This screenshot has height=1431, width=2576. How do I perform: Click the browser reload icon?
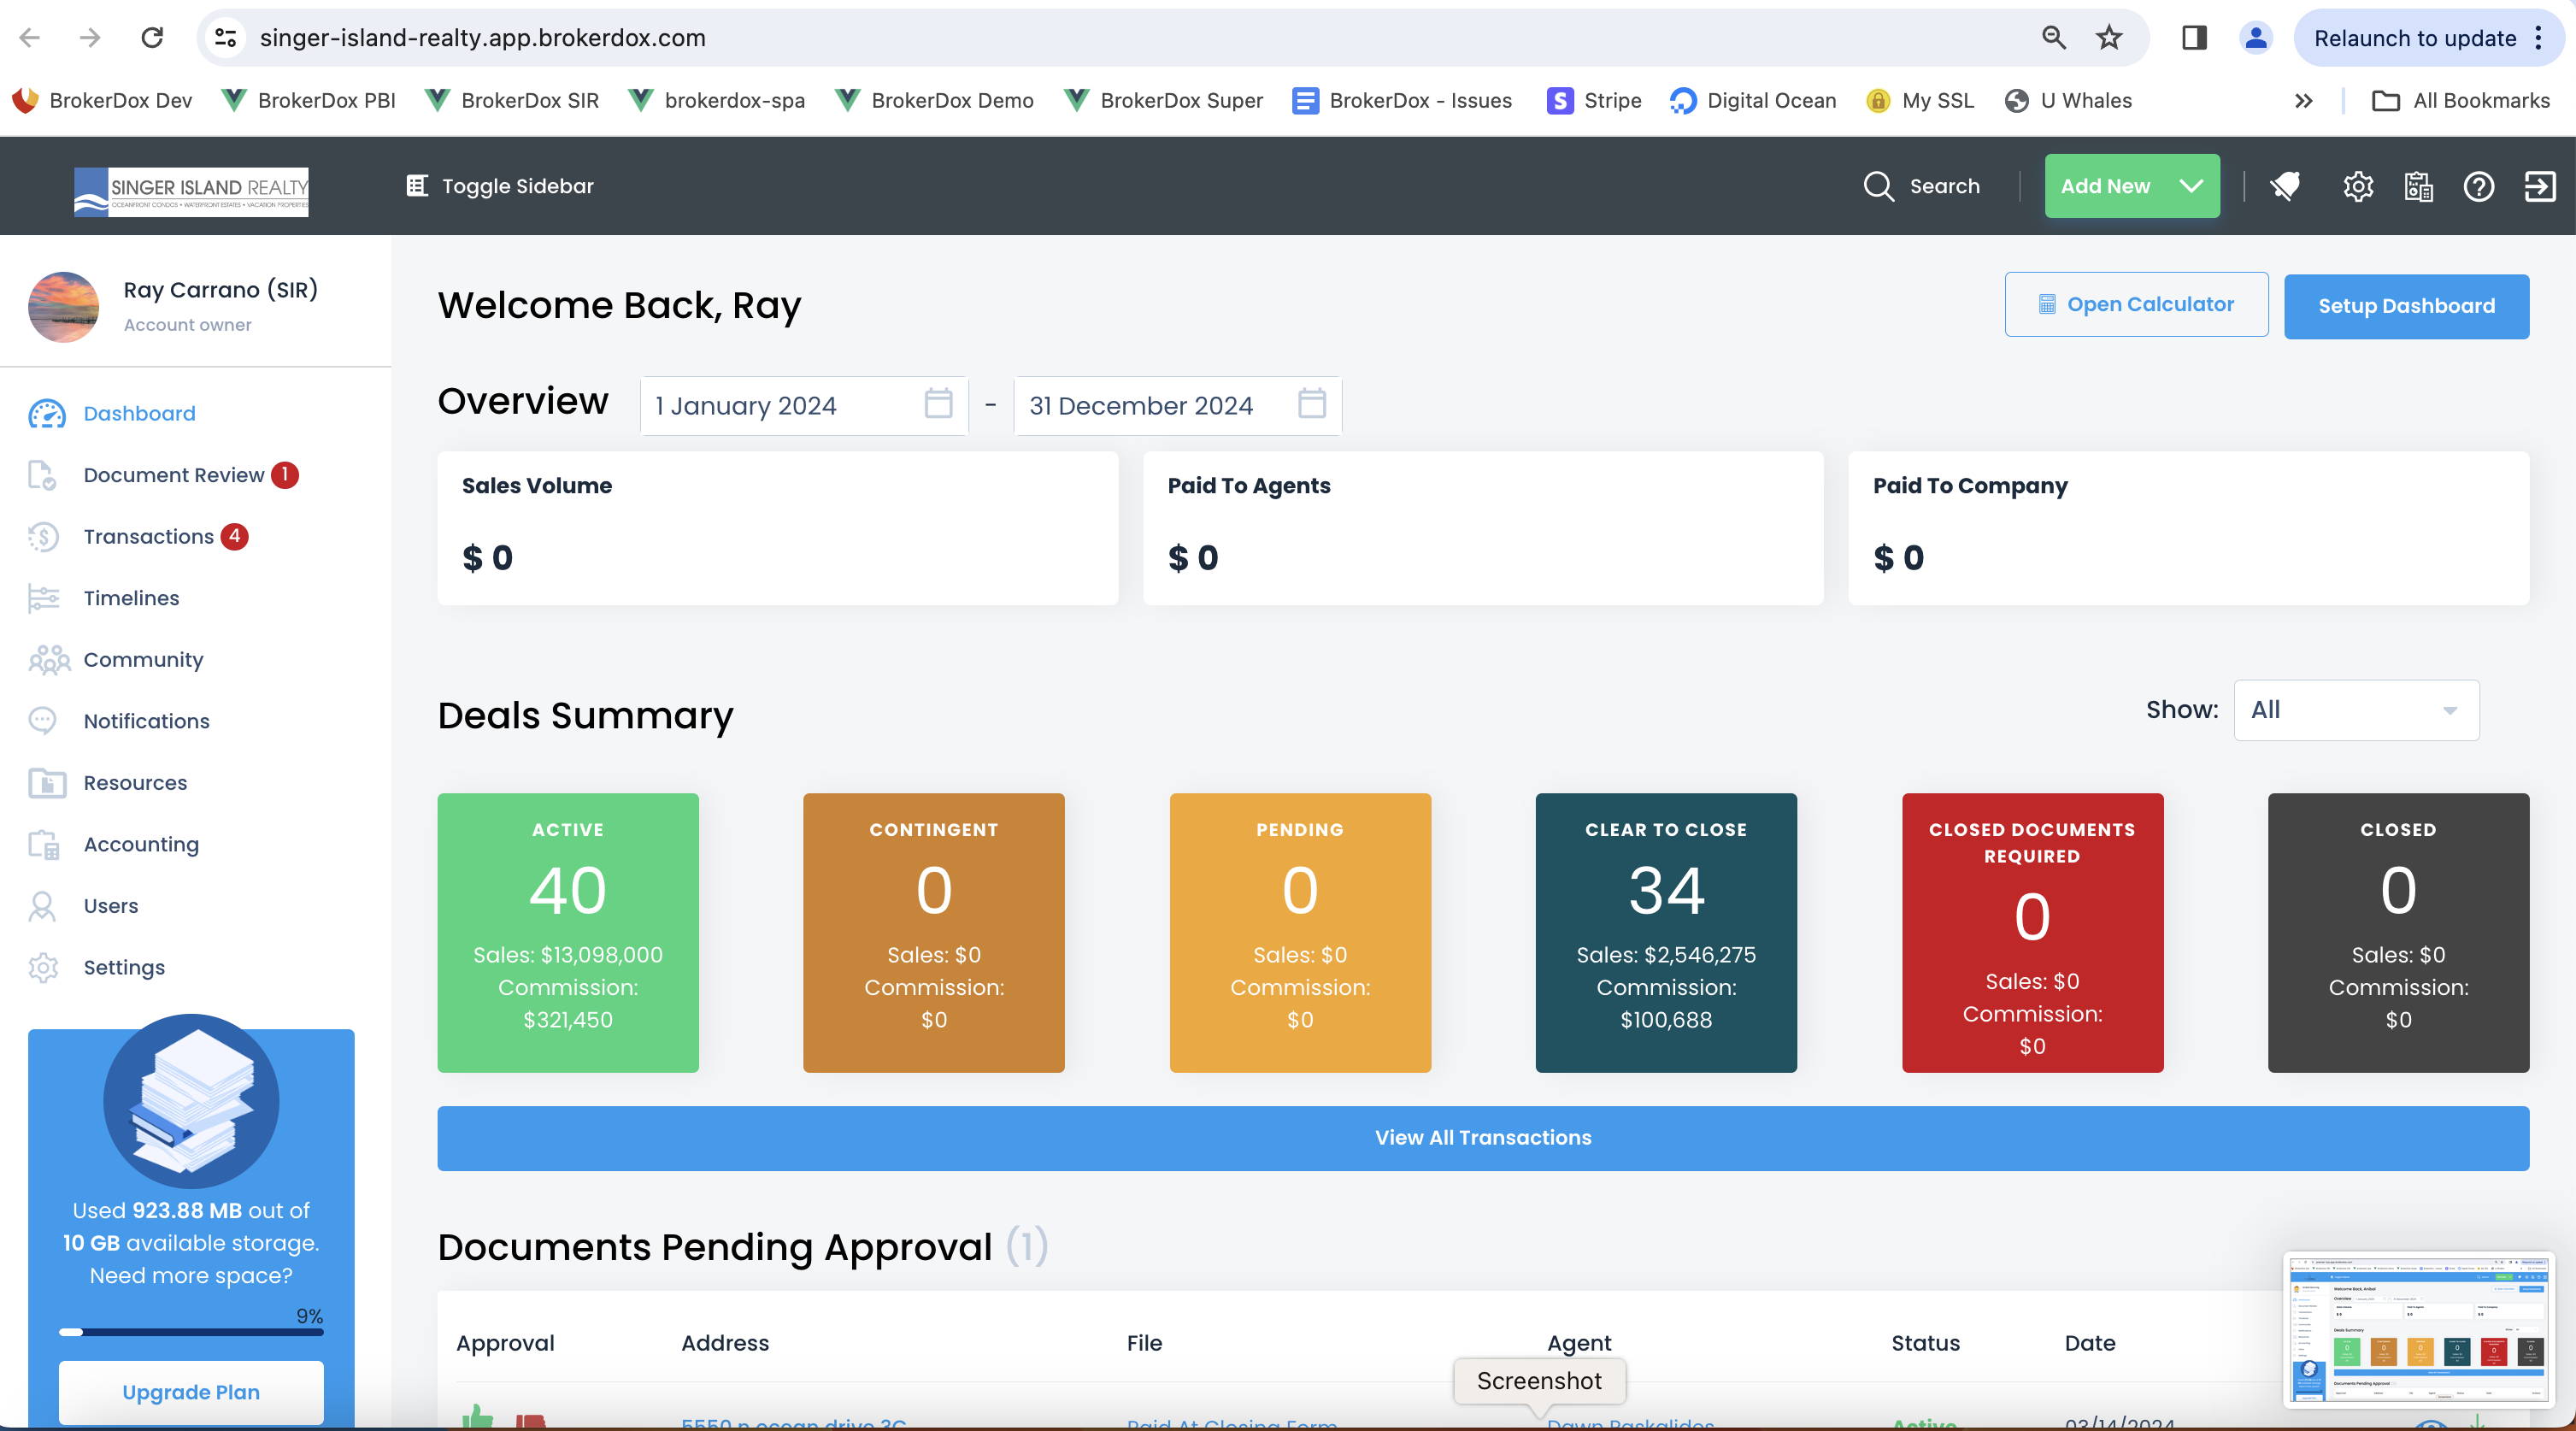coord(152,38)
